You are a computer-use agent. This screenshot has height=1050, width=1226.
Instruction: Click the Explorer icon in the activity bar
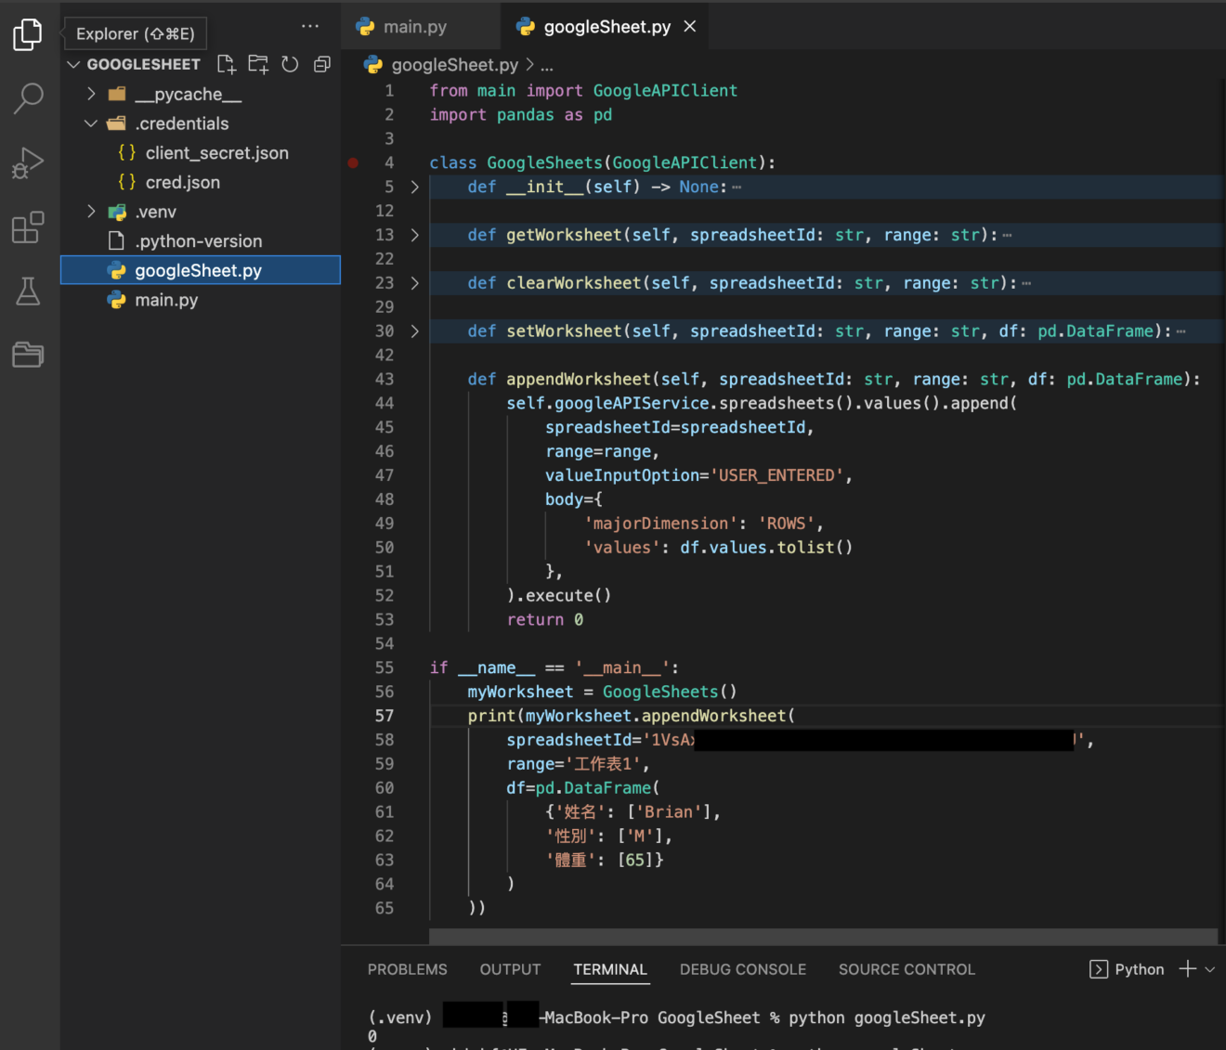[28, 33]
